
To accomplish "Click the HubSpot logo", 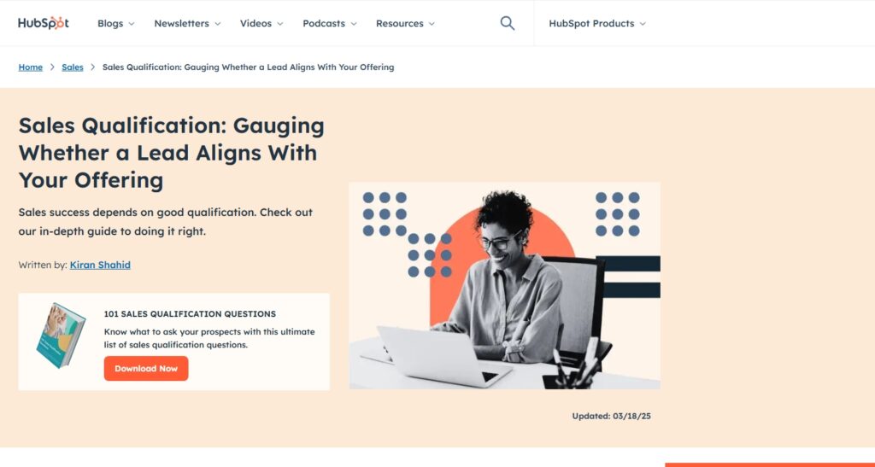I will [x=44, y=23].
